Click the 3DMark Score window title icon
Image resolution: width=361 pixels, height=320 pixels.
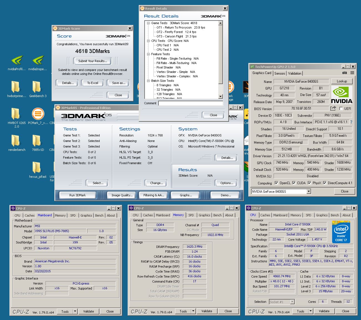55,28
